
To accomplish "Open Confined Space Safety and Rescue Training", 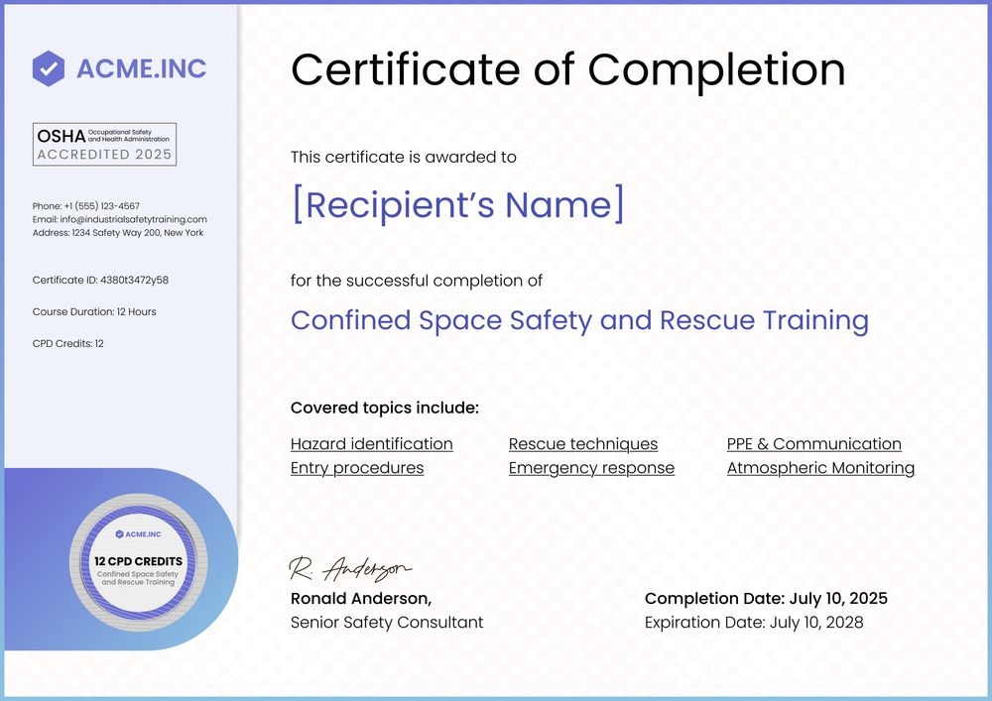I will [x=578, y=320].
